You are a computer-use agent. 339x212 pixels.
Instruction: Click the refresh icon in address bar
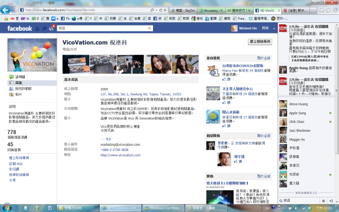(160, 10)
